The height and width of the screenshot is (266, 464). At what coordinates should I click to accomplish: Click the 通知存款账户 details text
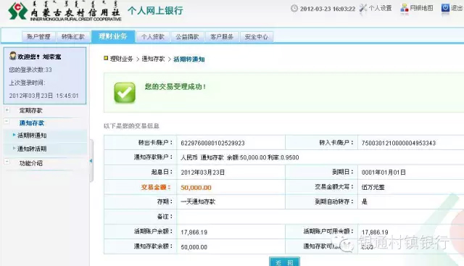click(x=240, y=157)
